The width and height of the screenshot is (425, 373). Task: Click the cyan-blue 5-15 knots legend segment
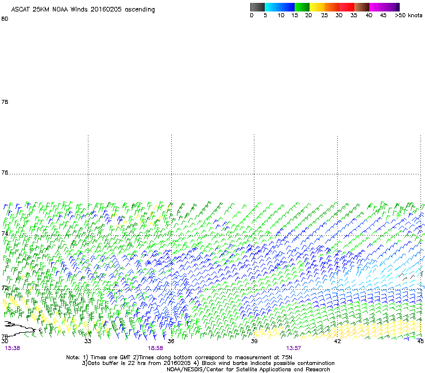tap(280, 7)
